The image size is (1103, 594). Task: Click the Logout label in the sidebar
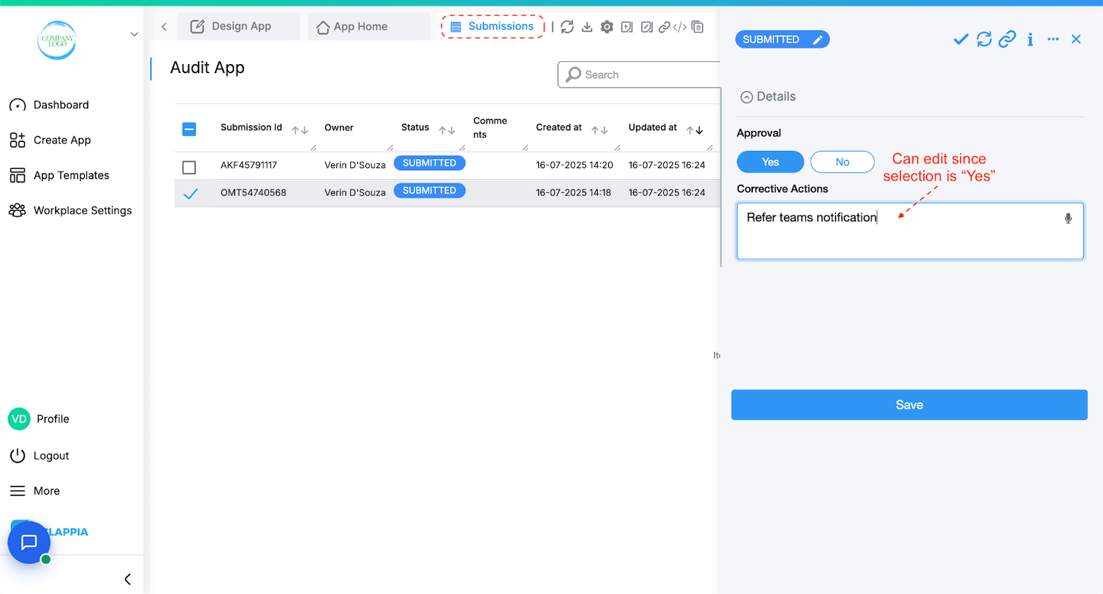click(51, 455)
